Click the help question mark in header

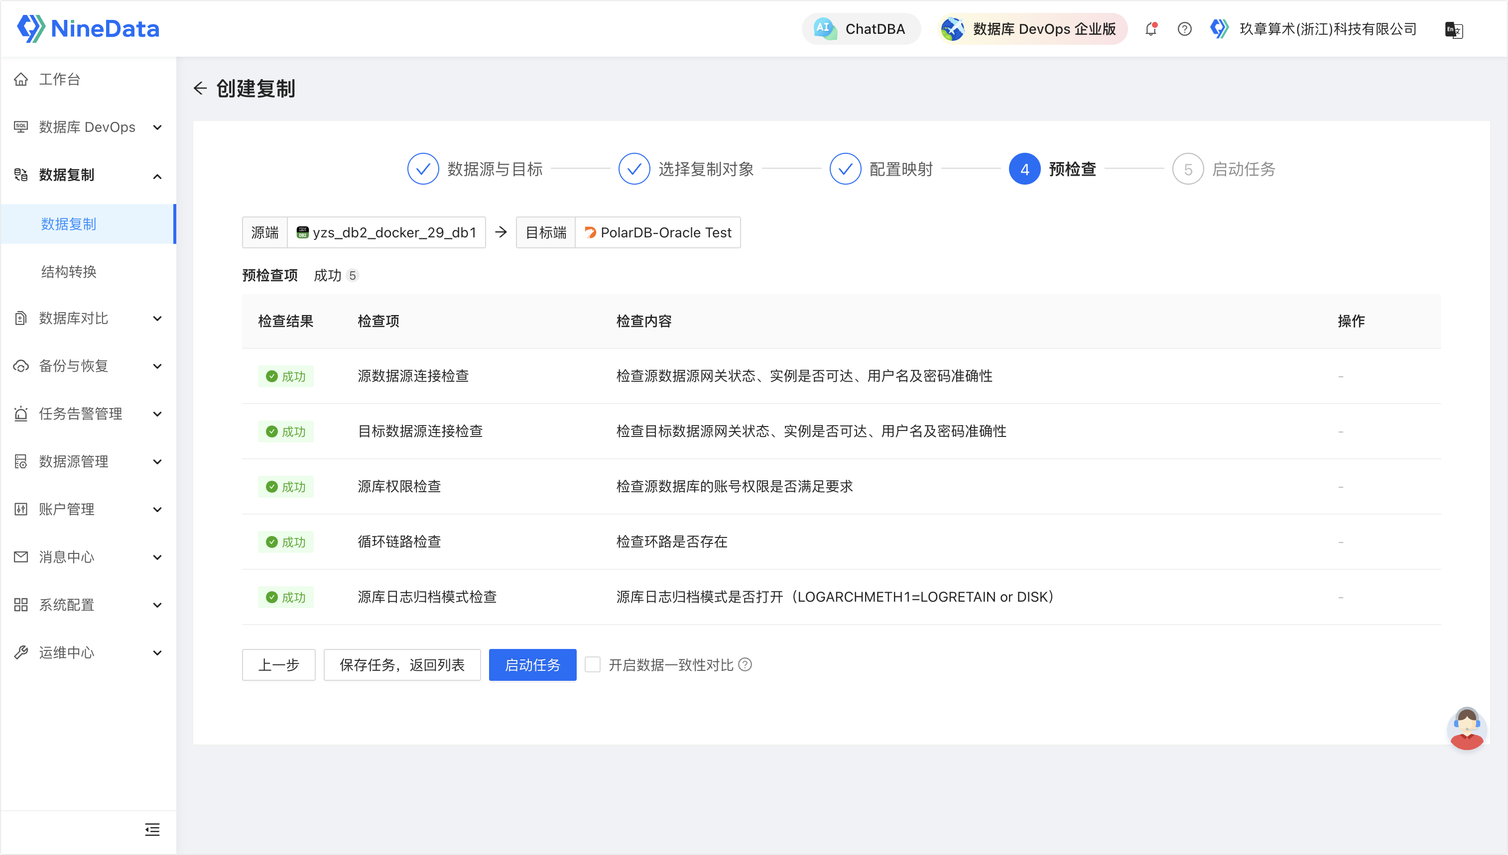[1184, 29]
